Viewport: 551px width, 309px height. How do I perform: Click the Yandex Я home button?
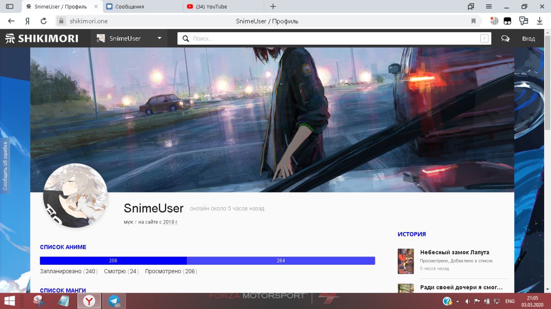27,21
